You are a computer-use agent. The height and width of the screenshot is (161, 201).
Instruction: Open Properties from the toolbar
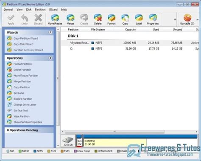coord(153,20)
